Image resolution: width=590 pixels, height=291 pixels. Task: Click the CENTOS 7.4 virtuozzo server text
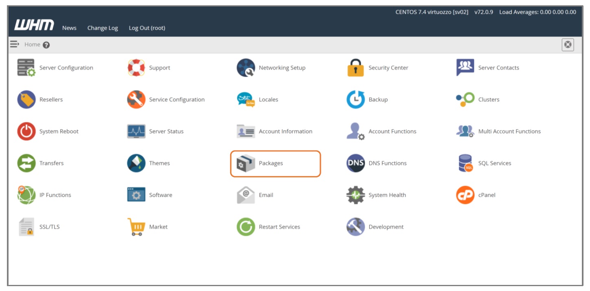tap(432, 12)
